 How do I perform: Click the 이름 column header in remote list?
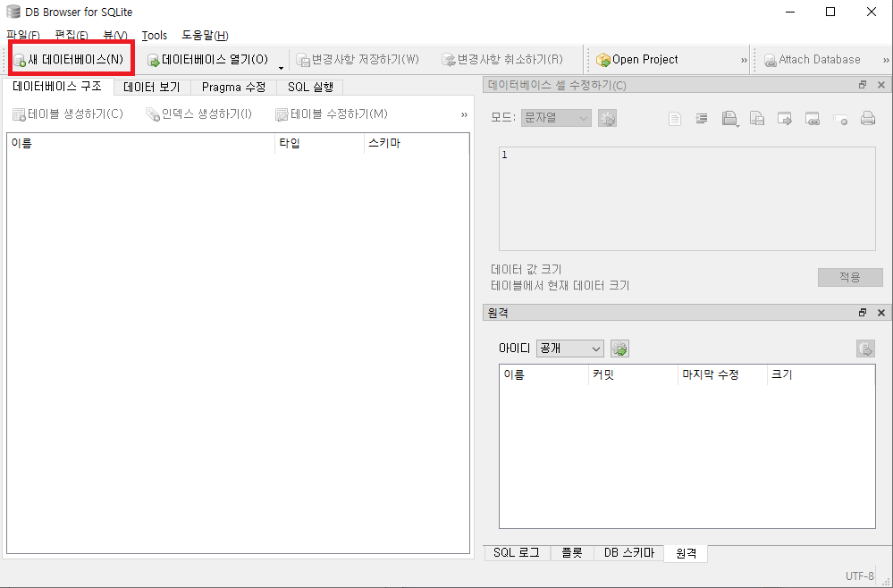pyautogui.click(x=543, y=374)
